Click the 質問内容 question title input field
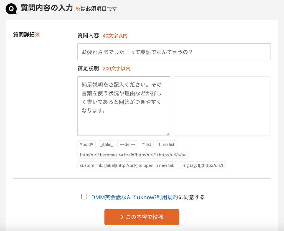 click(x=174, y=52)
